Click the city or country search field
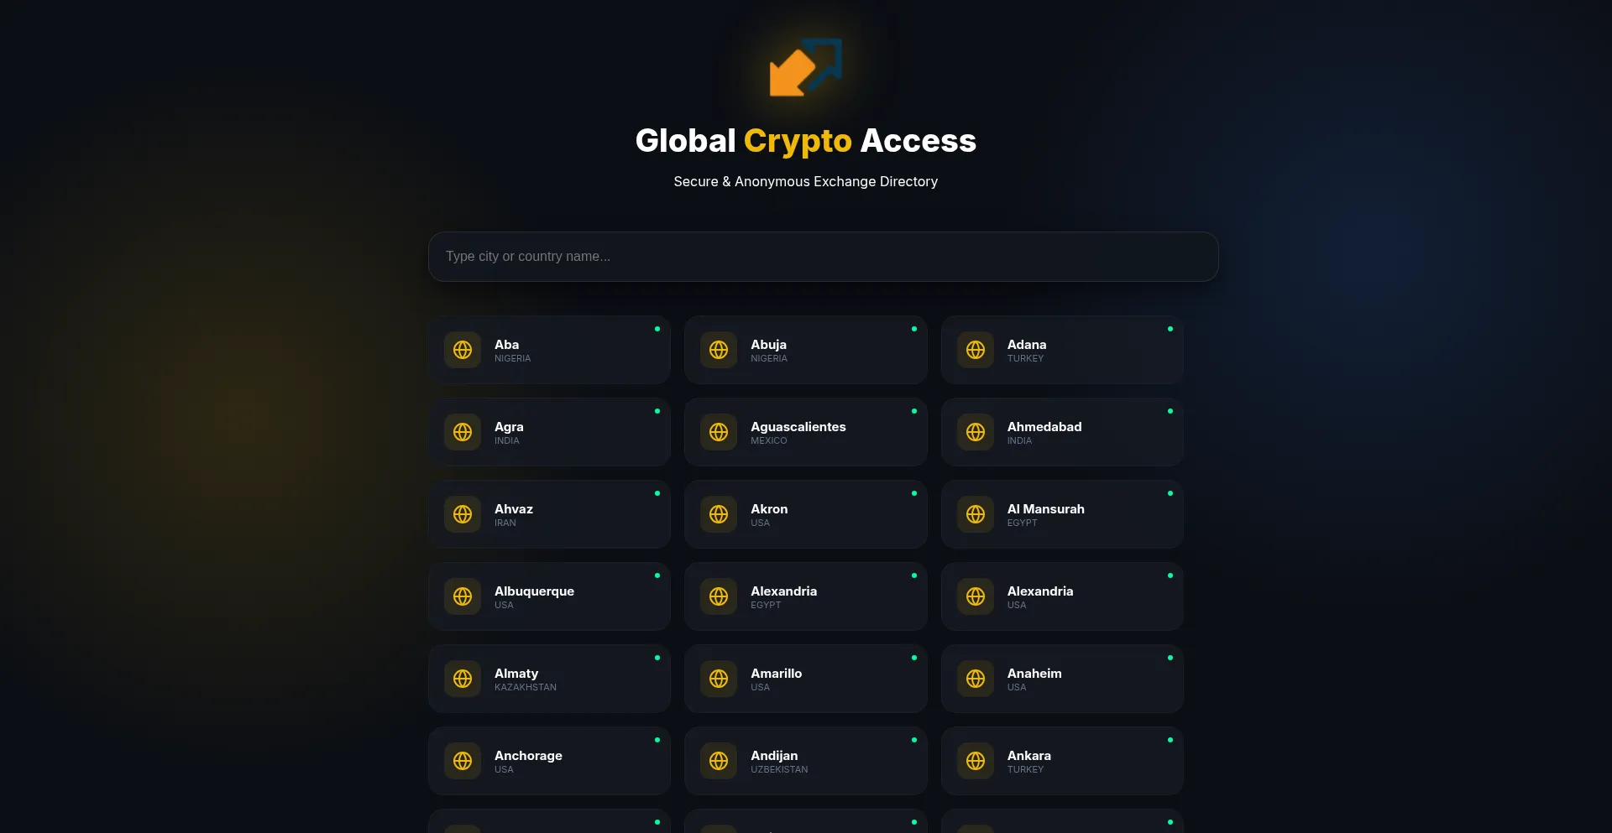This screenshot has width=1612, height=833. tap(822, 256)
